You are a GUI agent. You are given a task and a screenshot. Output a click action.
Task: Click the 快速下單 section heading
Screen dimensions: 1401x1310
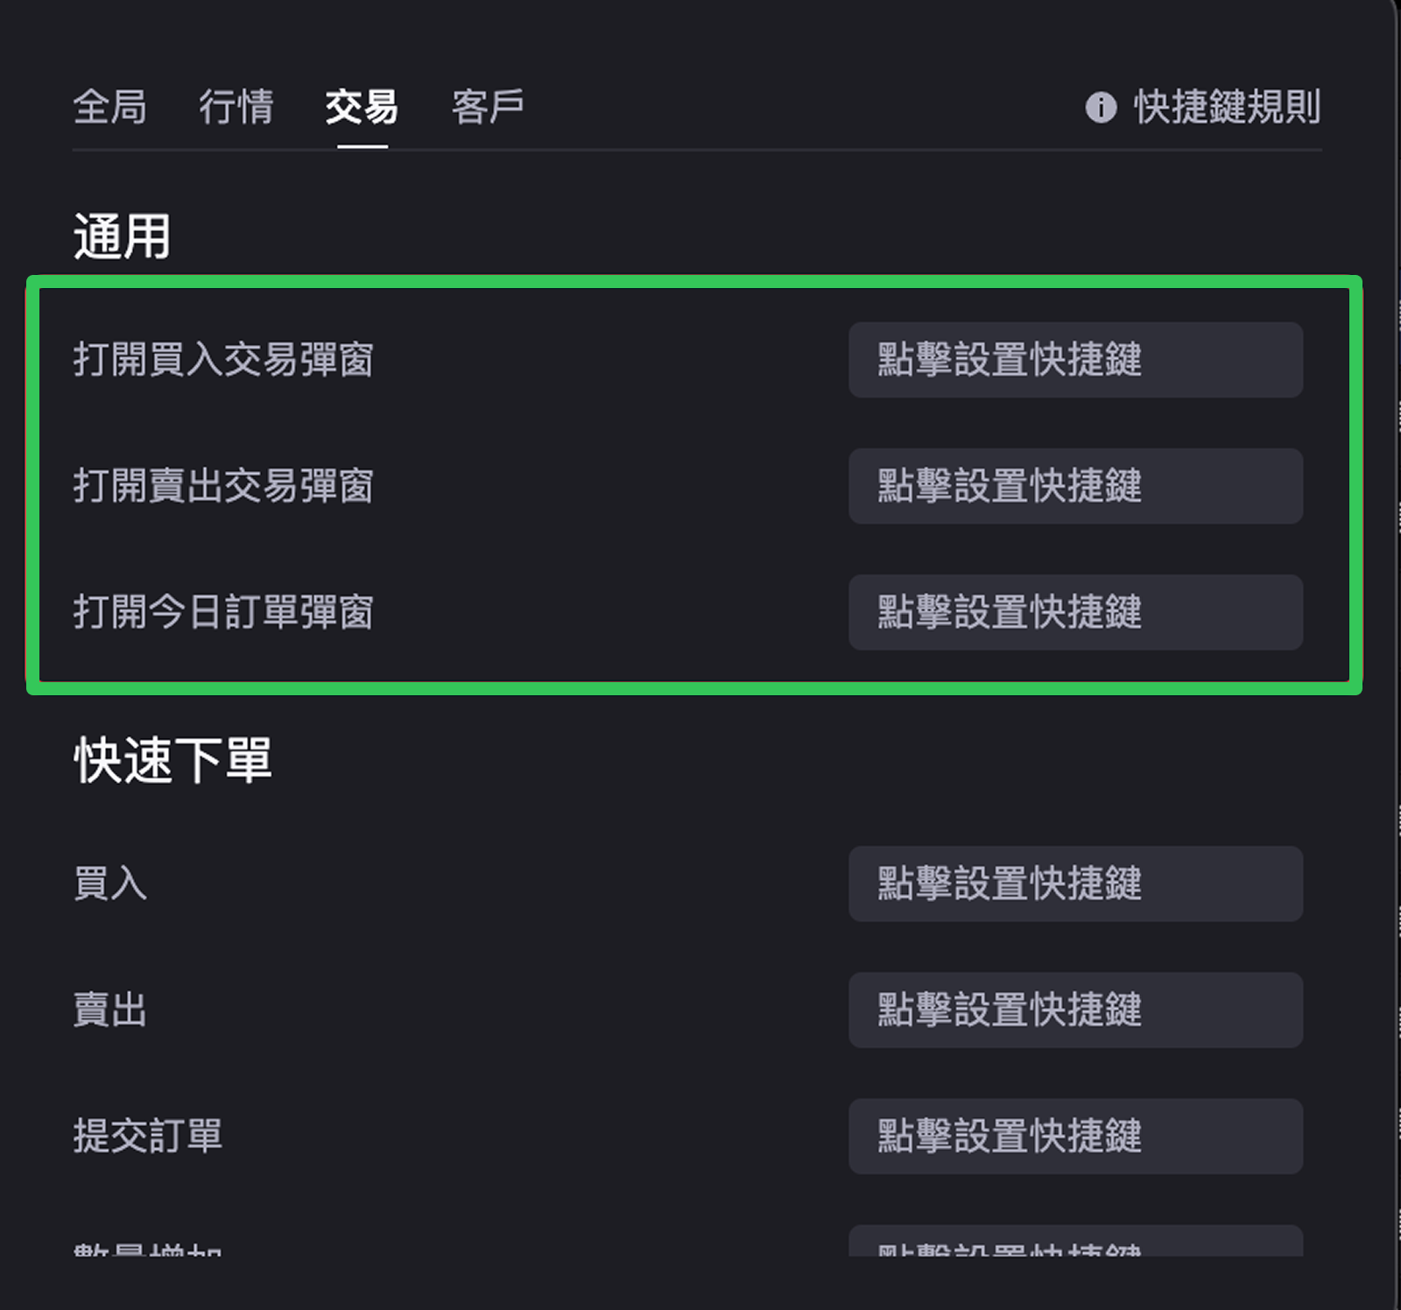click(x=172, y=760)
